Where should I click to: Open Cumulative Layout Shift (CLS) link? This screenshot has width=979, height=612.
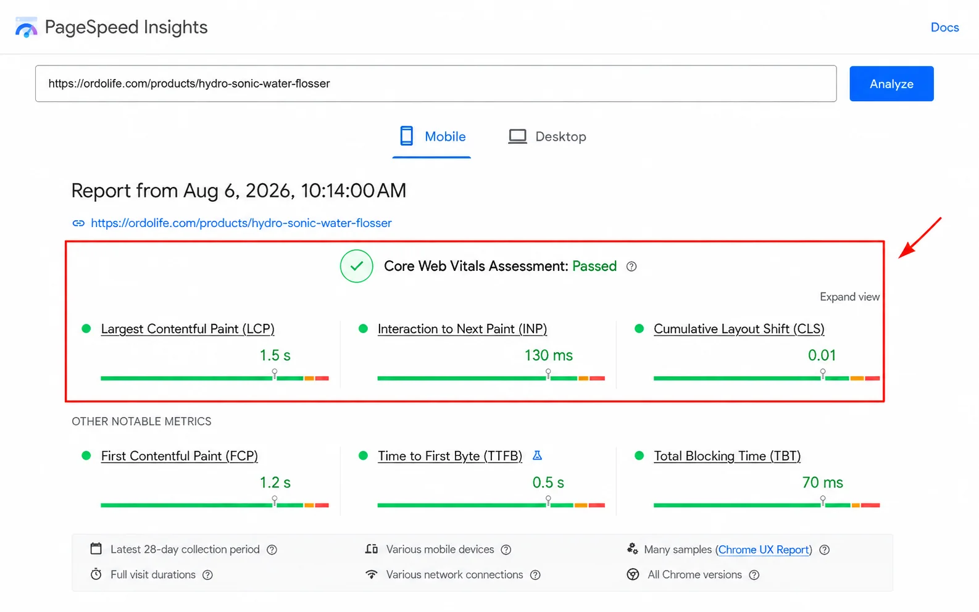pos(739,329)
